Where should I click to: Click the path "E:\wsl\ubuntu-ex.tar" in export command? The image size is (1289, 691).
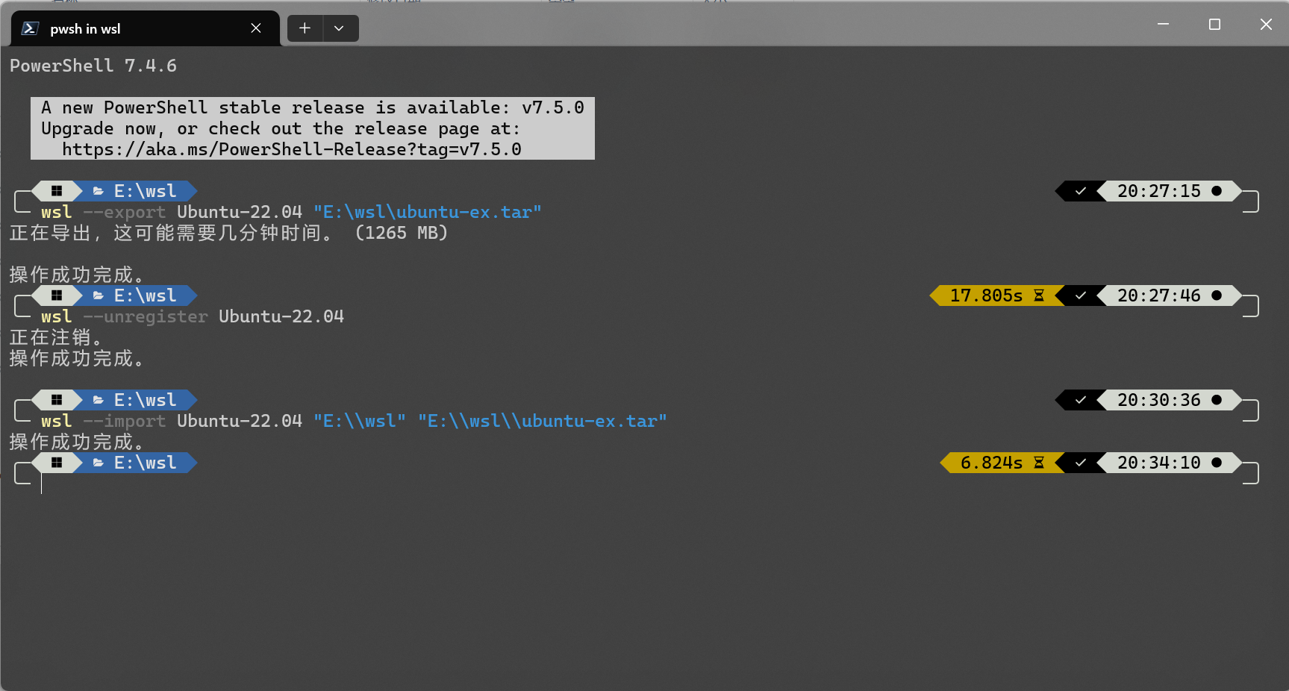pyautogui.click(x=428, y=212)
